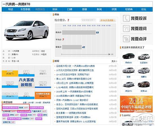Open news 重新开始代雅 奔腾全新B70 2.0L
155x126 pixels.
(x=76, y=121)
